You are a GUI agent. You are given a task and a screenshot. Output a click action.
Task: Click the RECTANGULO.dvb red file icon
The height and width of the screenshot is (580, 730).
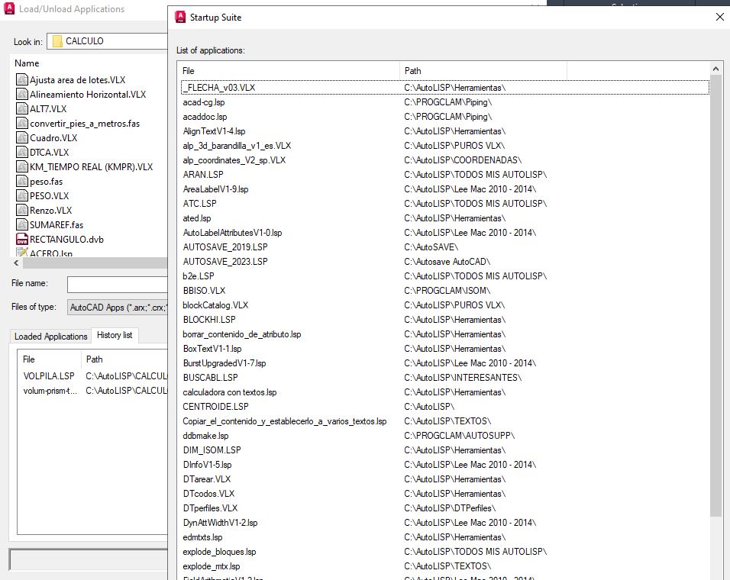[22, 239]
